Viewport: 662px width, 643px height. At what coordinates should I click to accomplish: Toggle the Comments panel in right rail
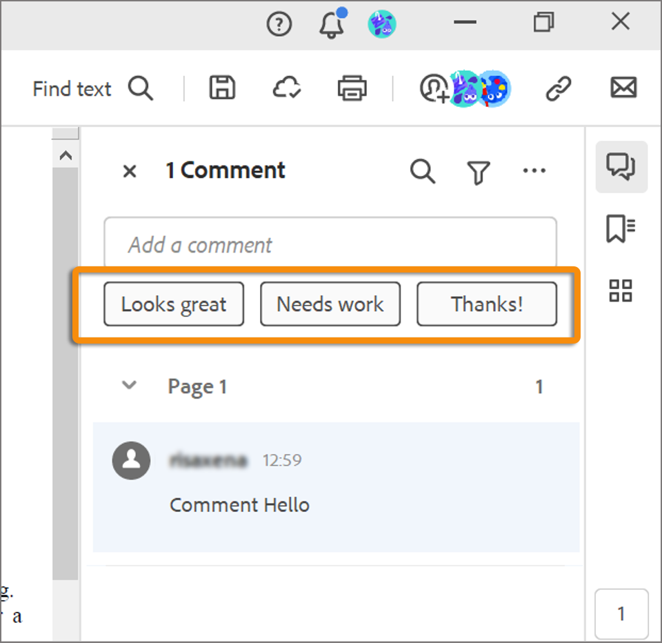[621, 166]
